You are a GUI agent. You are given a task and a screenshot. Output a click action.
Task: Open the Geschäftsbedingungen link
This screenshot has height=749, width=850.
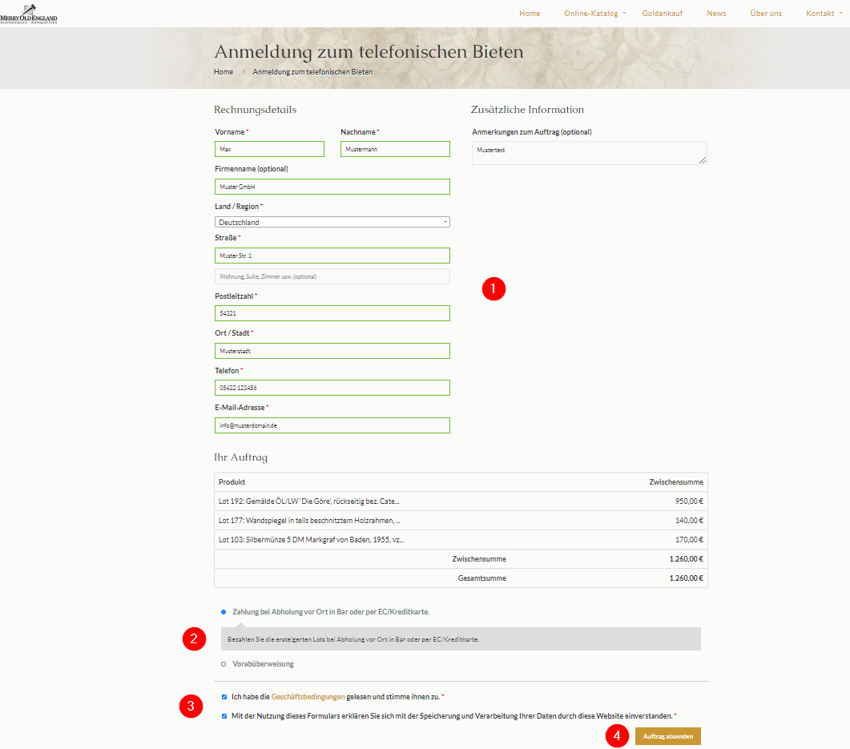pyautogui.click(x=308, y=697)
